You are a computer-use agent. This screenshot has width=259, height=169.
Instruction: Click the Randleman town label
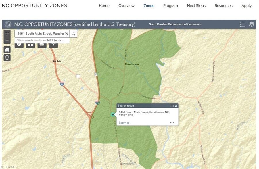point(132,64)
